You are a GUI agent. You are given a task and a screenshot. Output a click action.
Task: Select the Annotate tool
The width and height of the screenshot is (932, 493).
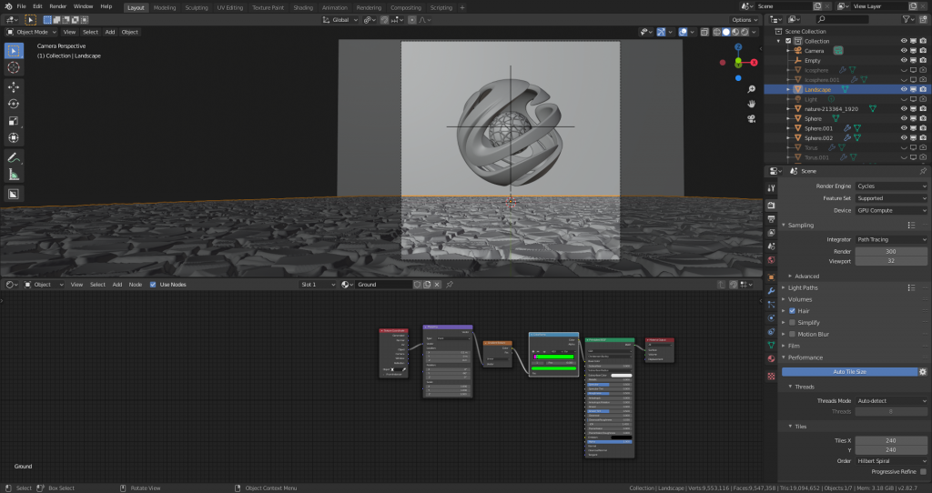13,158
